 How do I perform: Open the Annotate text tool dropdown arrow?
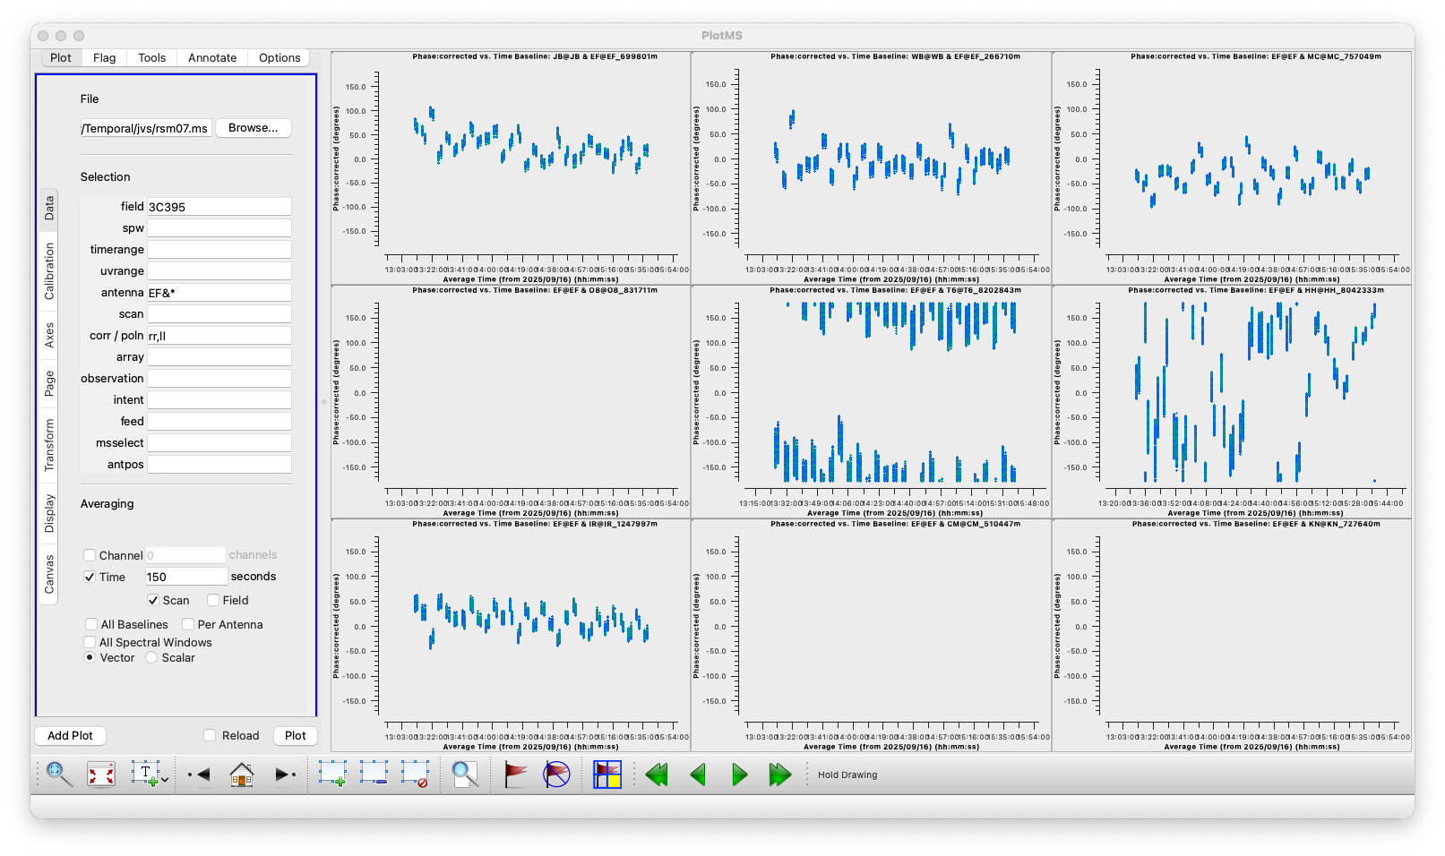point(165,780)
